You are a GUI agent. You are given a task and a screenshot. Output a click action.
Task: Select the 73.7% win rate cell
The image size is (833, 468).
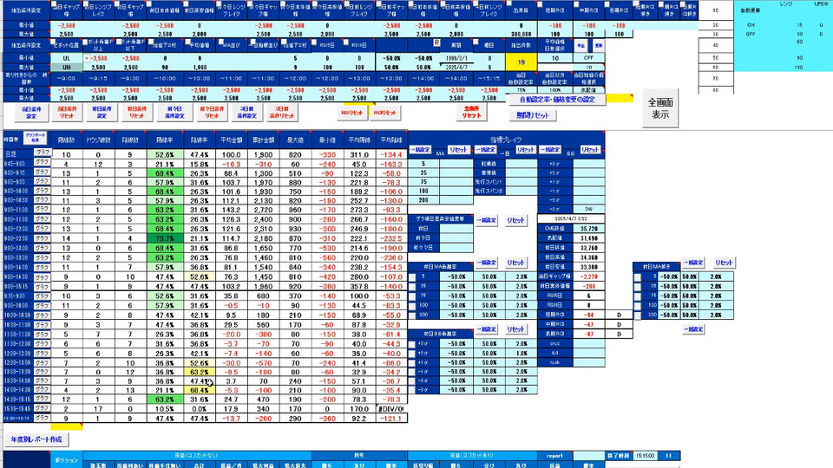(x=165, y=239)
